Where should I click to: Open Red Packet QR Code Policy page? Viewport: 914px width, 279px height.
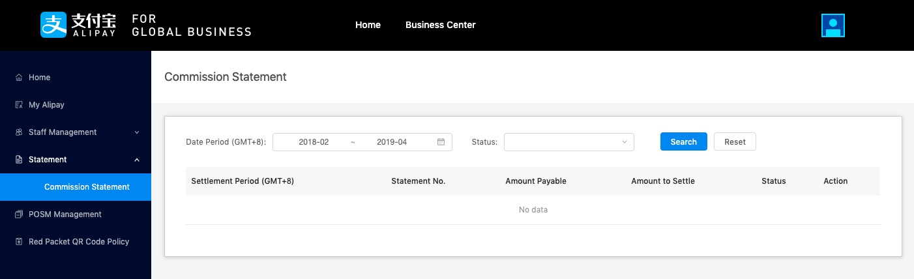coord(79,242)
